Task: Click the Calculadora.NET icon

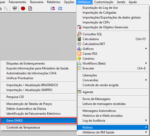Action: point(79,44)
